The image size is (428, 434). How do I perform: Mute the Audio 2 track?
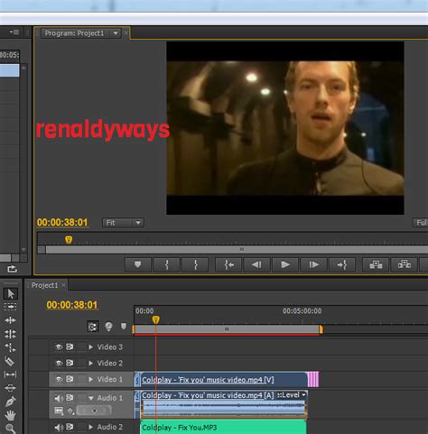tap(59, 427)
